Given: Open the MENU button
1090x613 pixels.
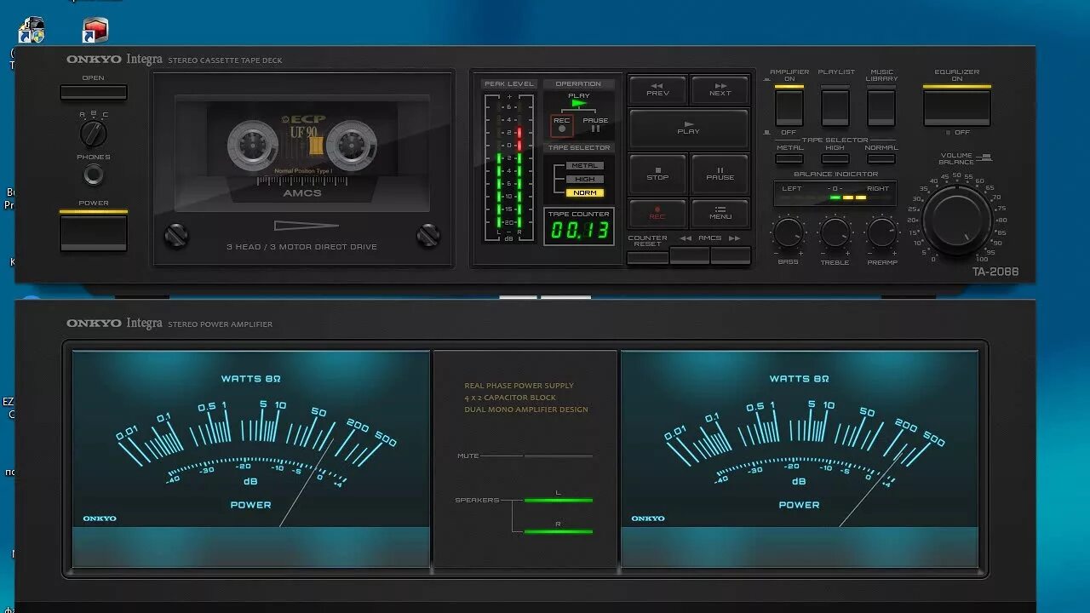Looking at the screenshot, I should point(720,213).
